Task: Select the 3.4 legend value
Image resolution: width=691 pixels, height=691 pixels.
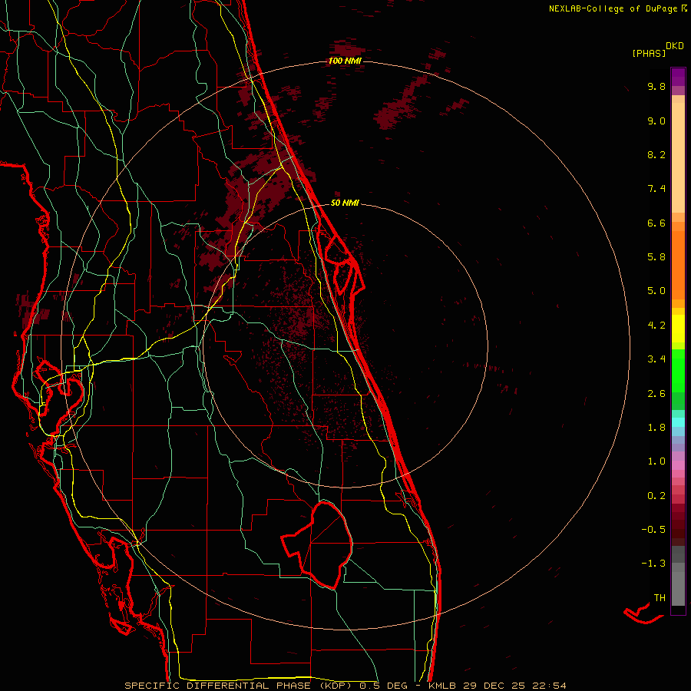Action: tap(656, 359)
